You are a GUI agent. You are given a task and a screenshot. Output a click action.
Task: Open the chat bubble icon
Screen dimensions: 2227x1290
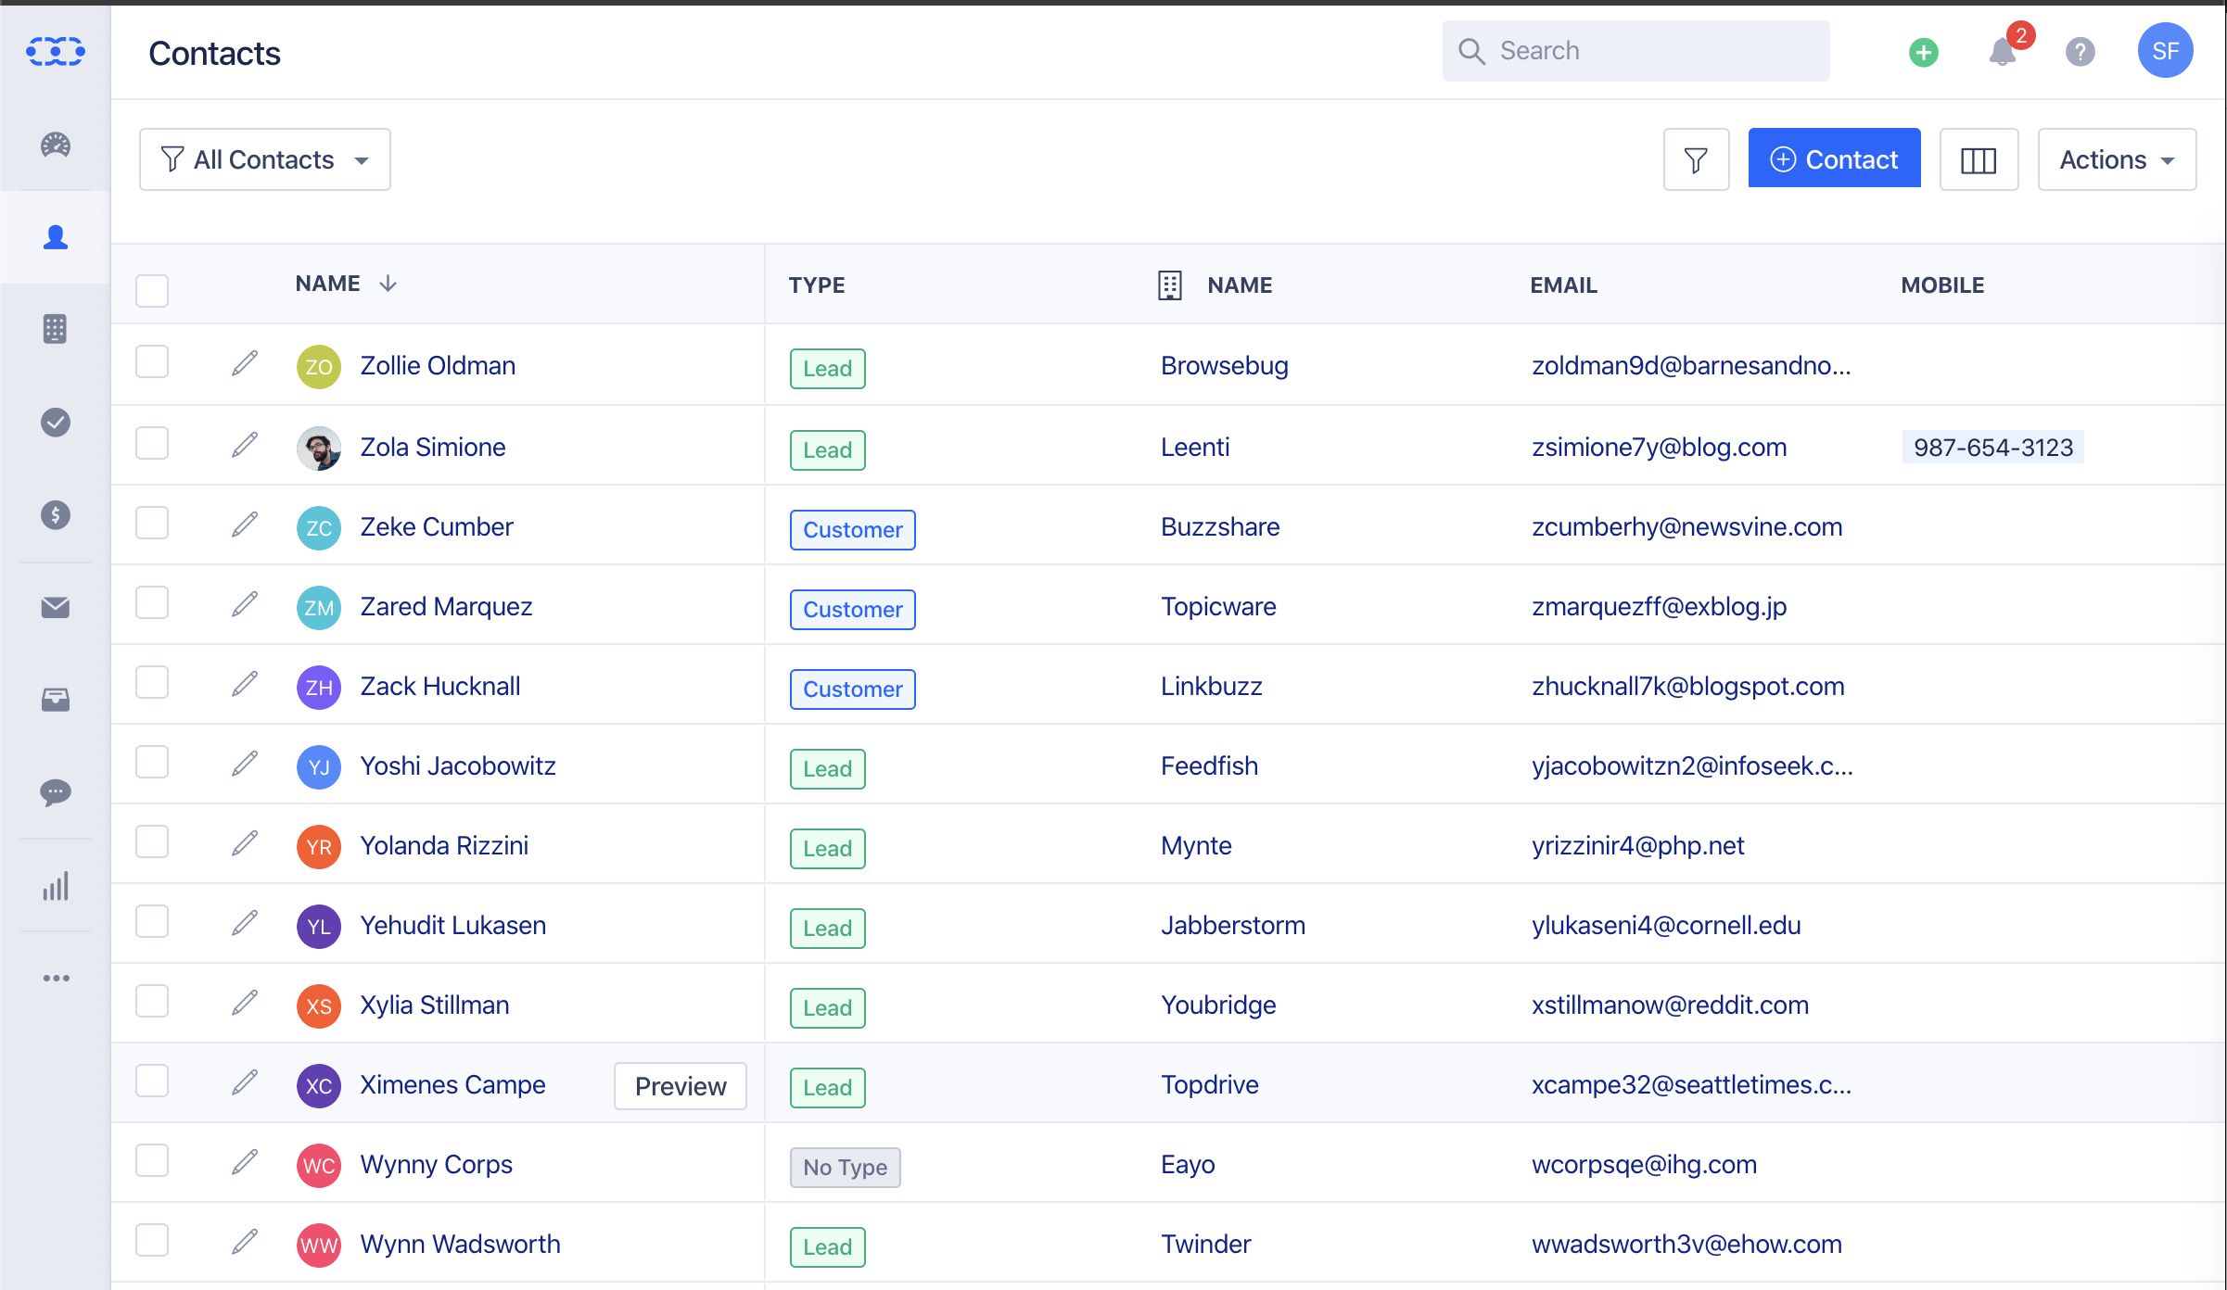tap(56, 792)
